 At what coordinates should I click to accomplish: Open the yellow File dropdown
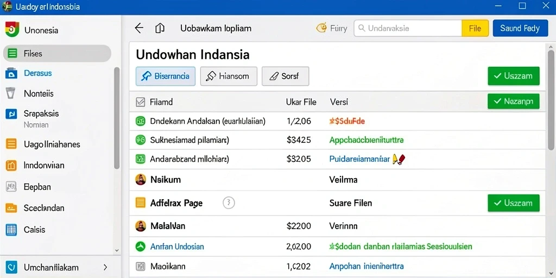click(475, 28)
